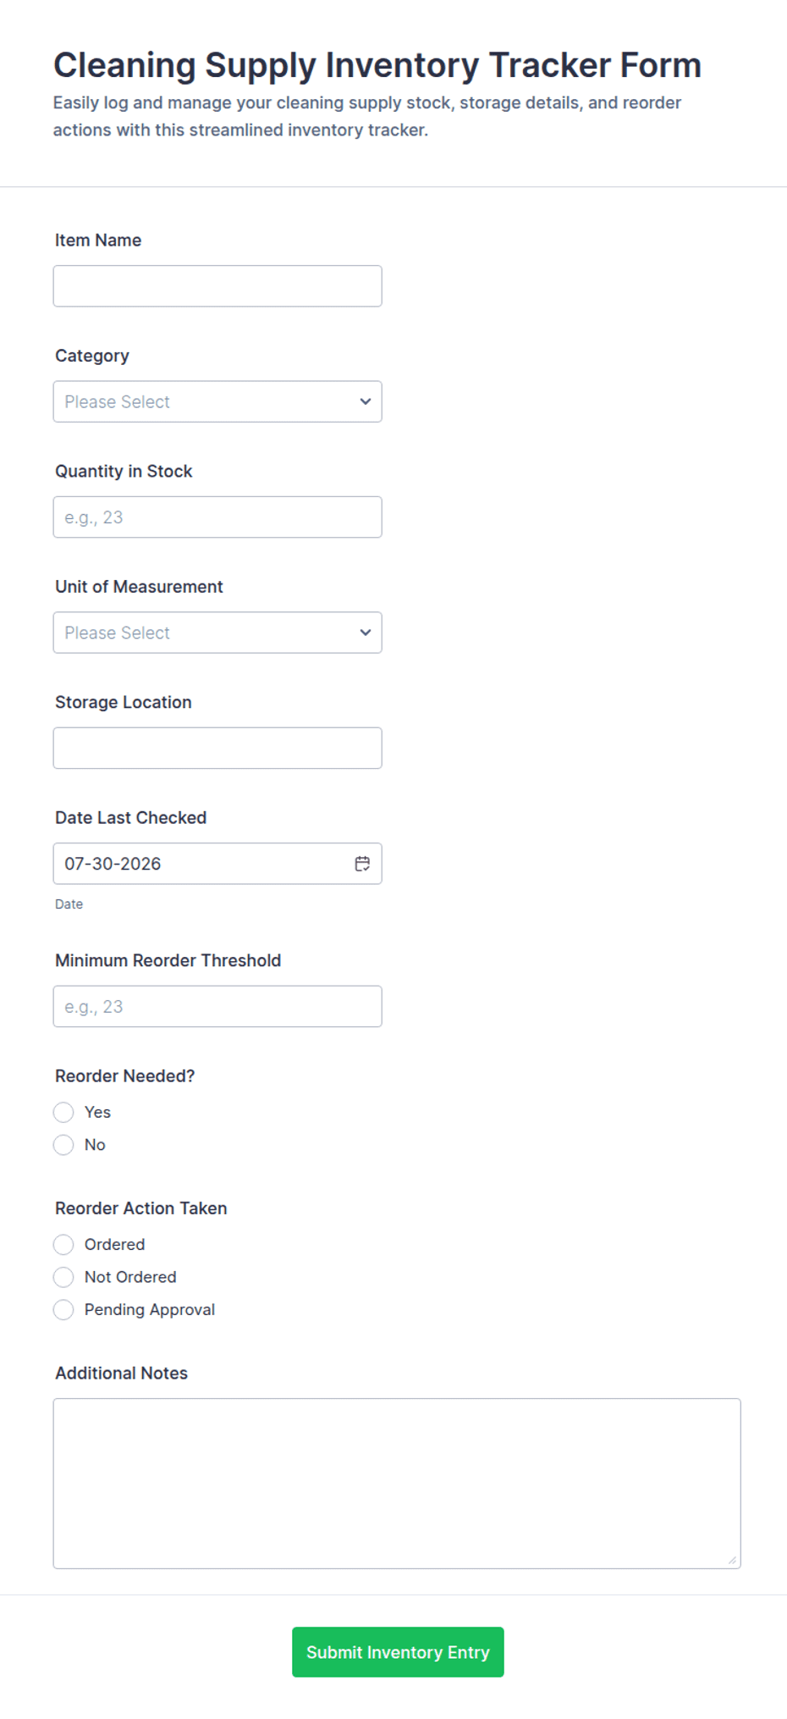The image size is (787, 1719).
Task: Click the form title heading
Action: coord(377,65)
